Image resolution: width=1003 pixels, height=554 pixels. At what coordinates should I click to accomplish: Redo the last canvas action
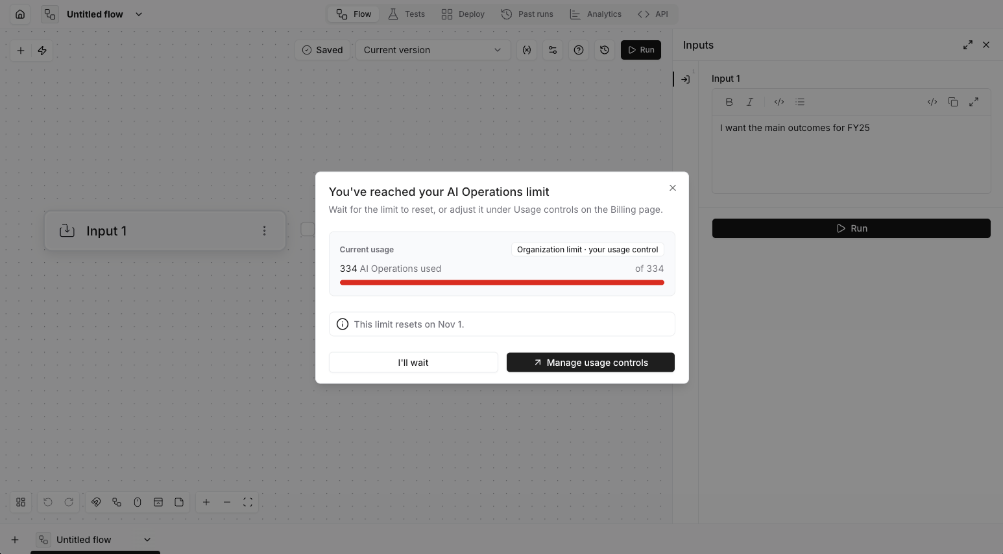coord(69,502)
